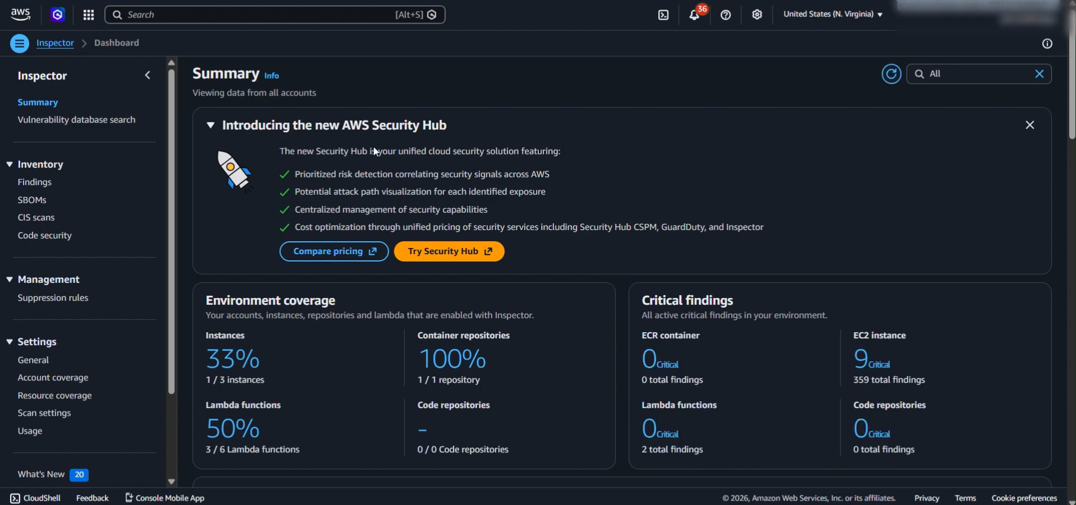The image size is (1076, 505).
Task: Open the AWS console home logo
Action: (x=21, y=15)
